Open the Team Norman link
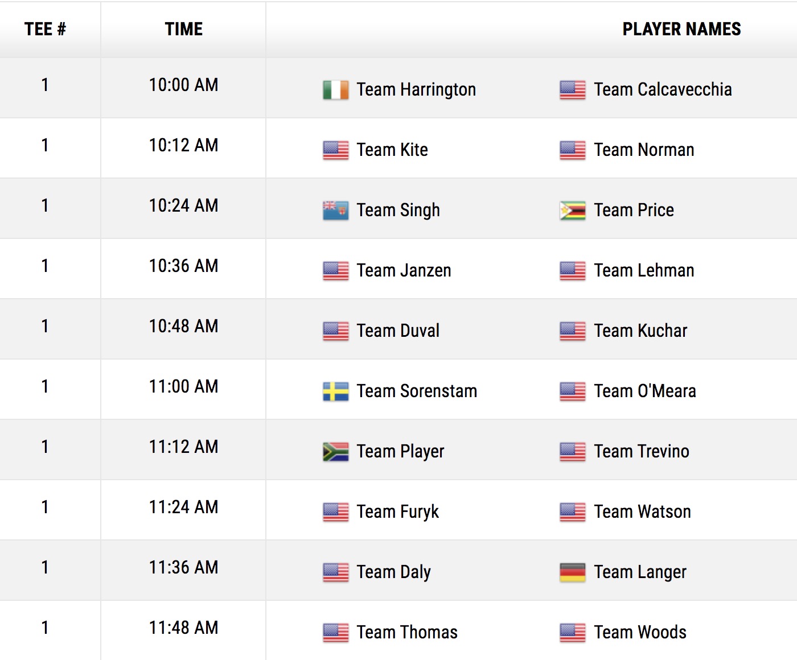This screenshot has width=797, height=660. click(644, 150)
